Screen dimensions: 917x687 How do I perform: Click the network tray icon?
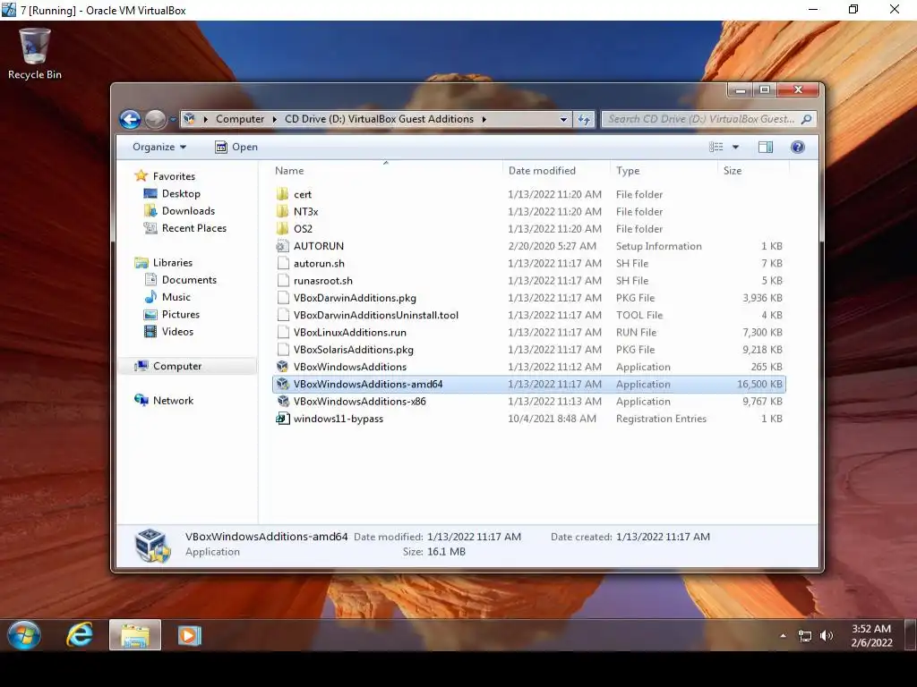click(805, 636)
